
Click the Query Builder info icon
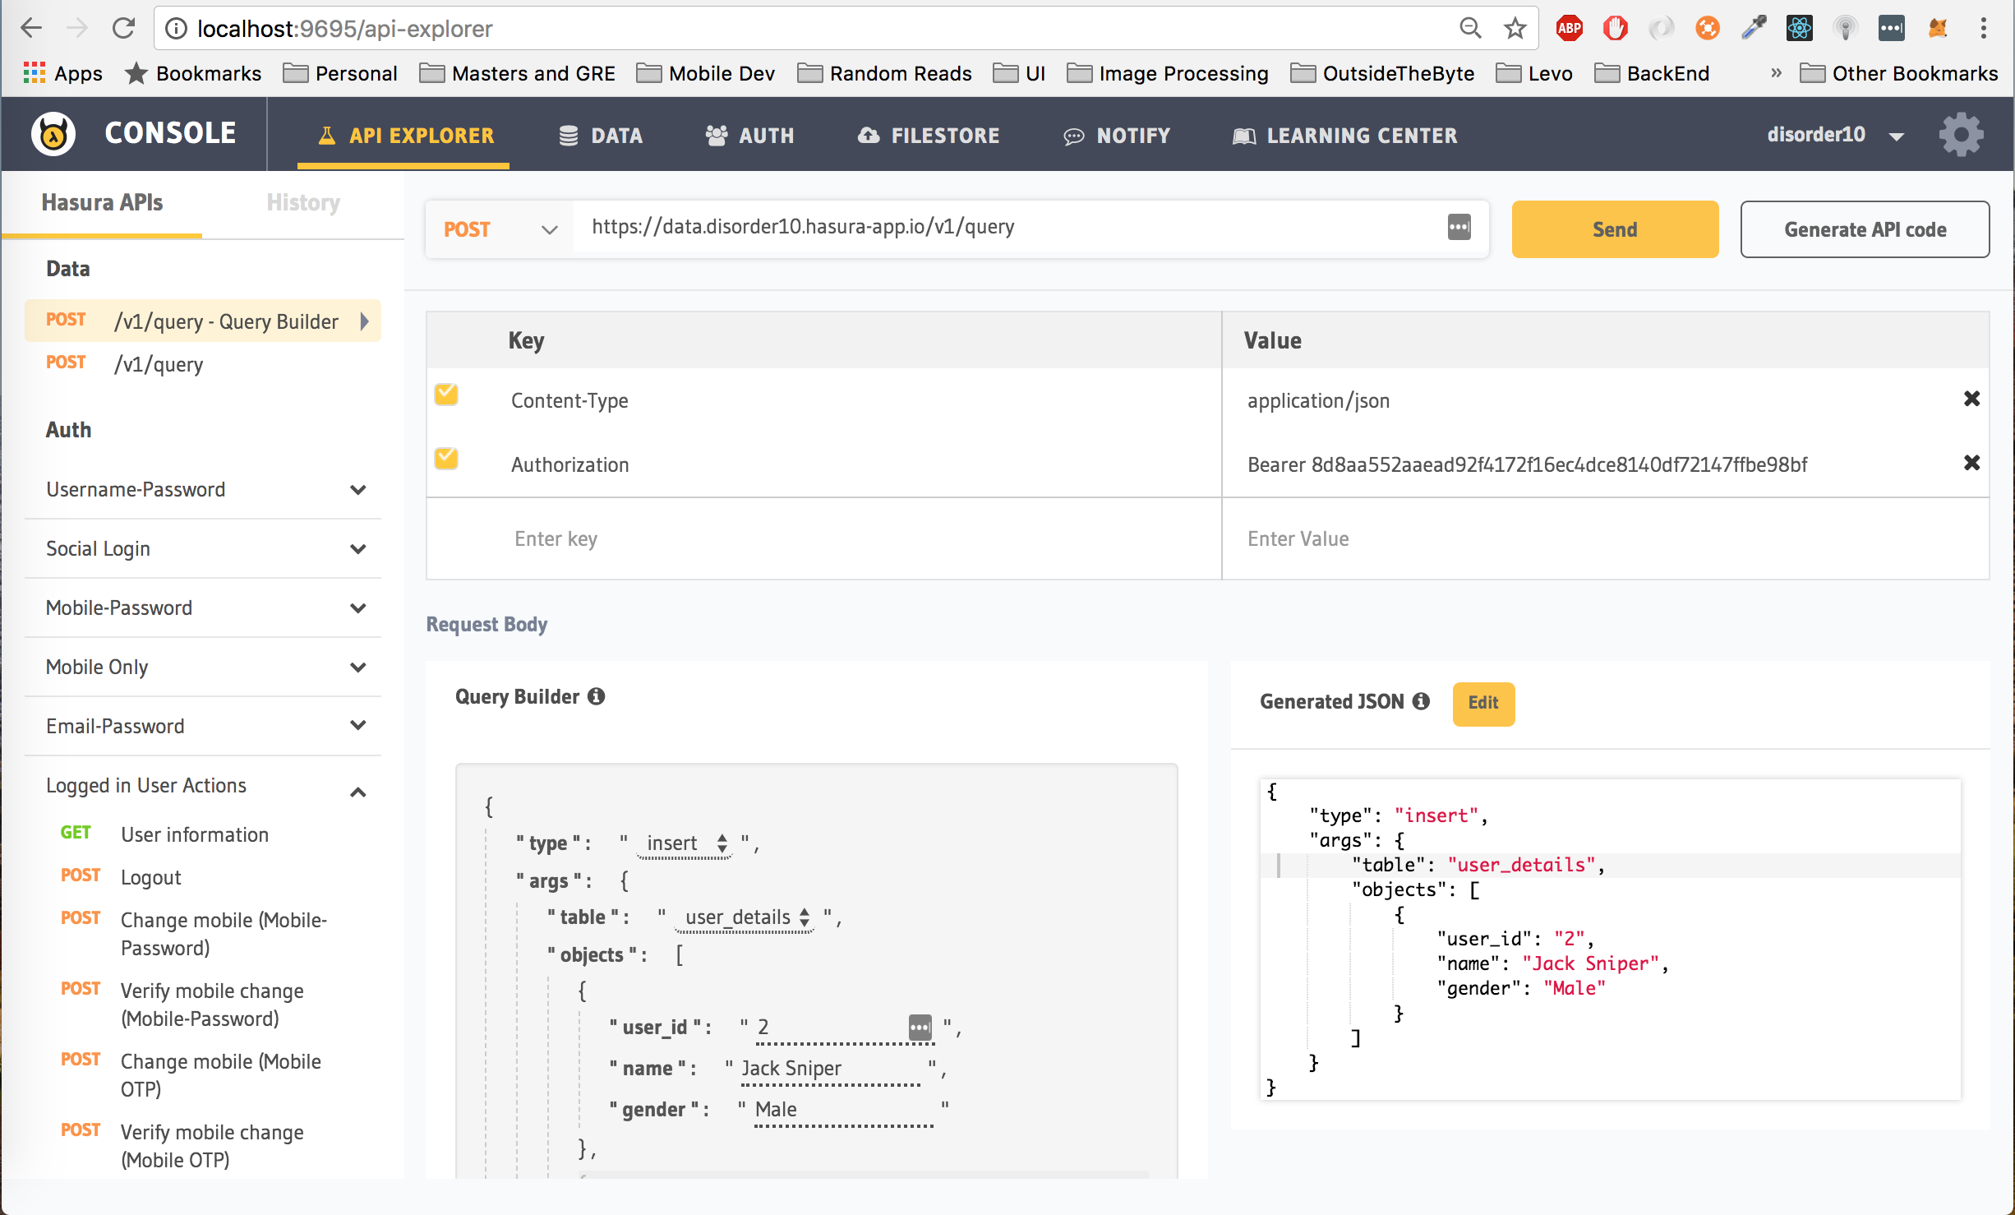click(597, 696)
